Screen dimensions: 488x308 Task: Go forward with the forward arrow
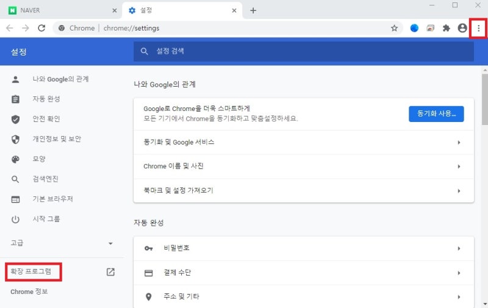[x=26, y=28]
